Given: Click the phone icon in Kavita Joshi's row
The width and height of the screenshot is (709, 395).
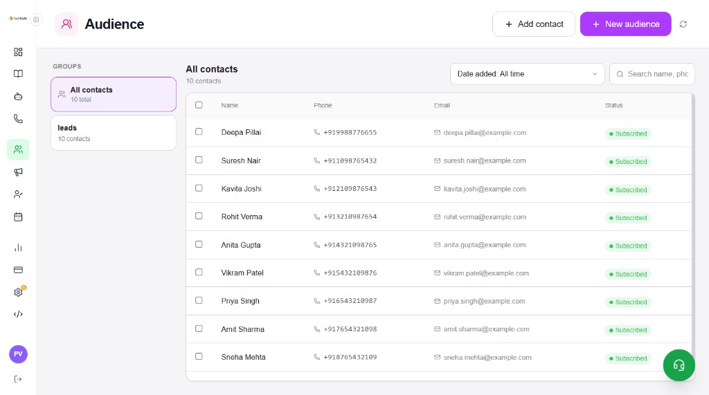Looking at the screenshot, I should pos(317,188).
